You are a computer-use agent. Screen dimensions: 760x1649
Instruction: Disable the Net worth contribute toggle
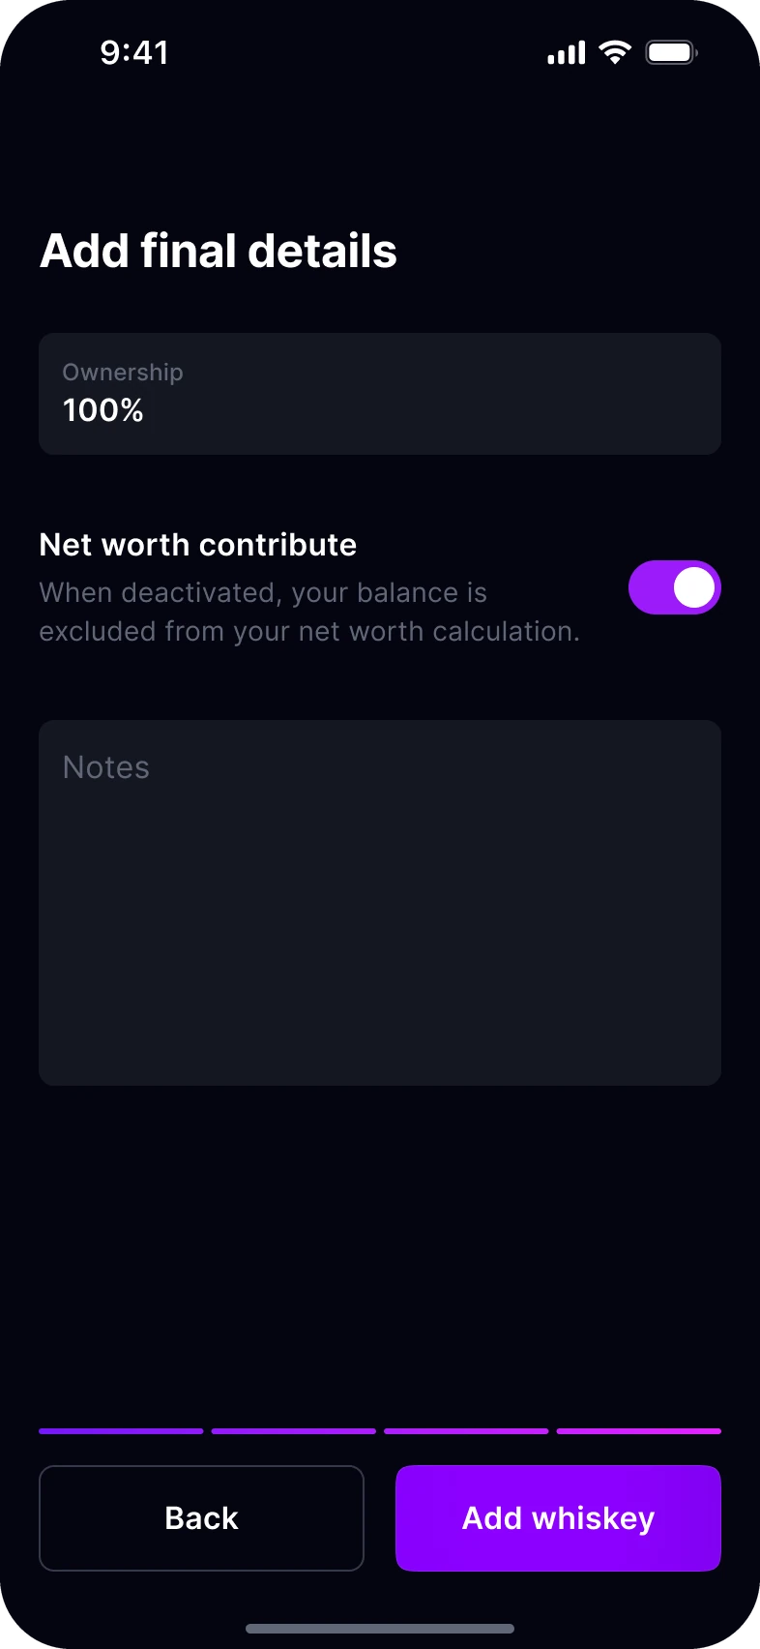[675, 587]
